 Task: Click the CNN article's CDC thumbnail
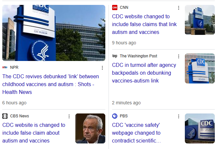(200, 20)
